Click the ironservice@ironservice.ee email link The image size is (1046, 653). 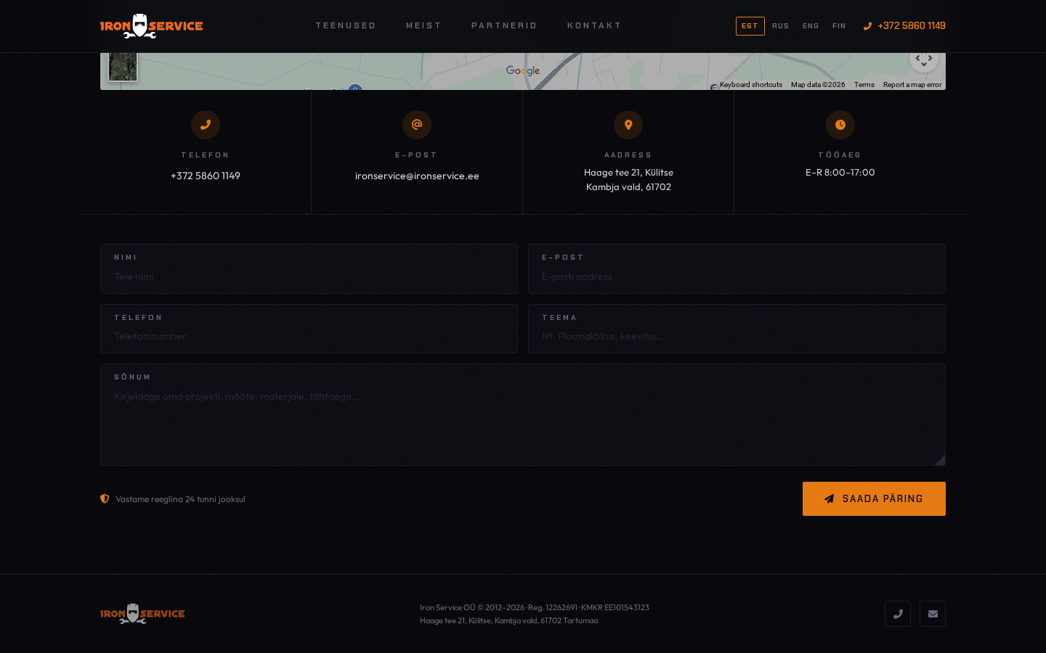(x=417, y=176)
